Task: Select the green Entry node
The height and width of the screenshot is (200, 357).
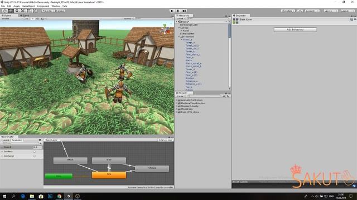Action: (59, 176)
